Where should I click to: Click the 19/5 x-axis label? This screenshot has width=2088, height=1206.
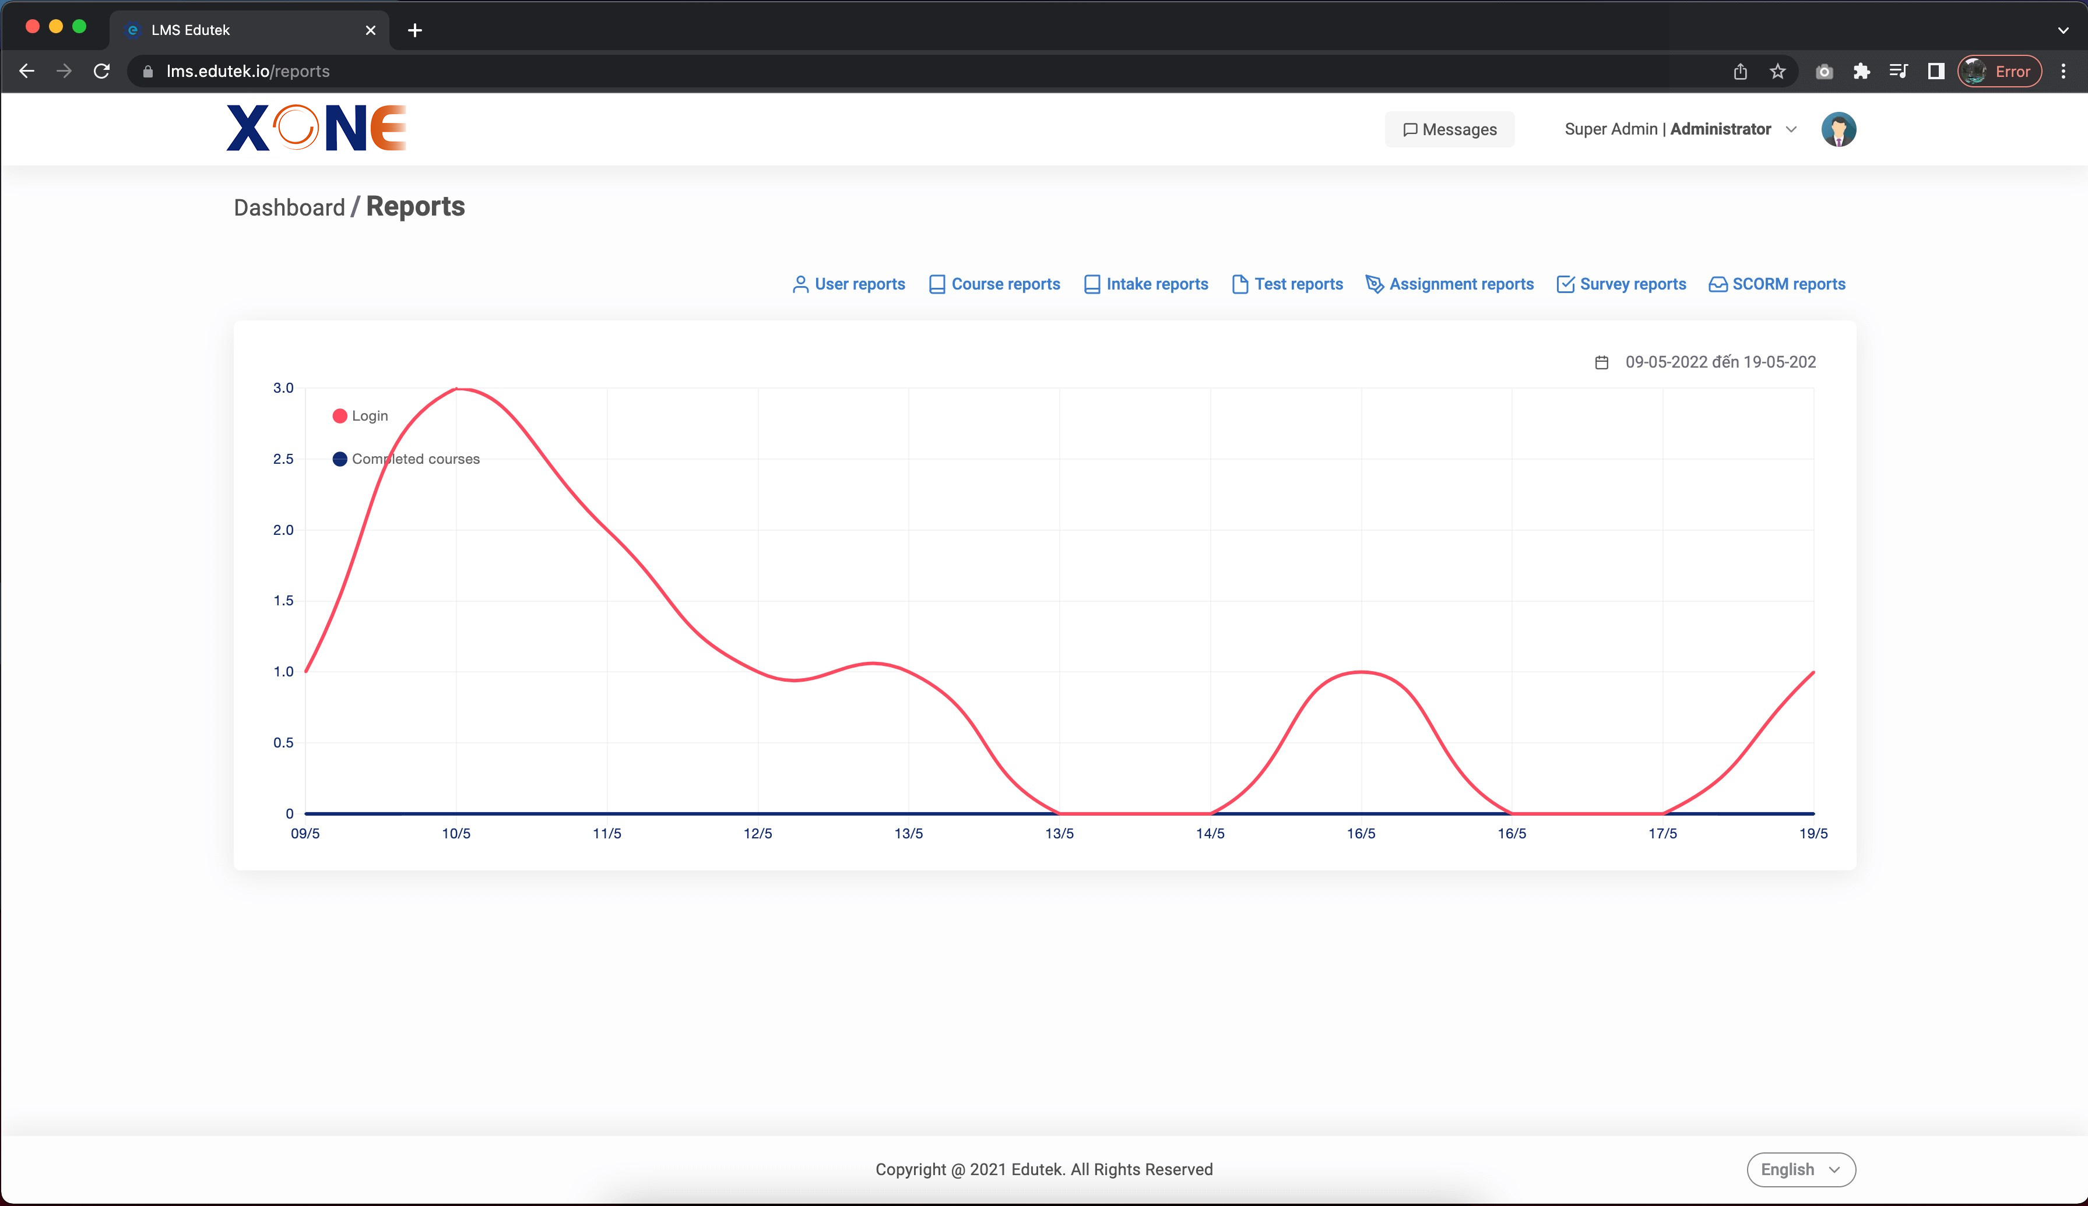1813,833
